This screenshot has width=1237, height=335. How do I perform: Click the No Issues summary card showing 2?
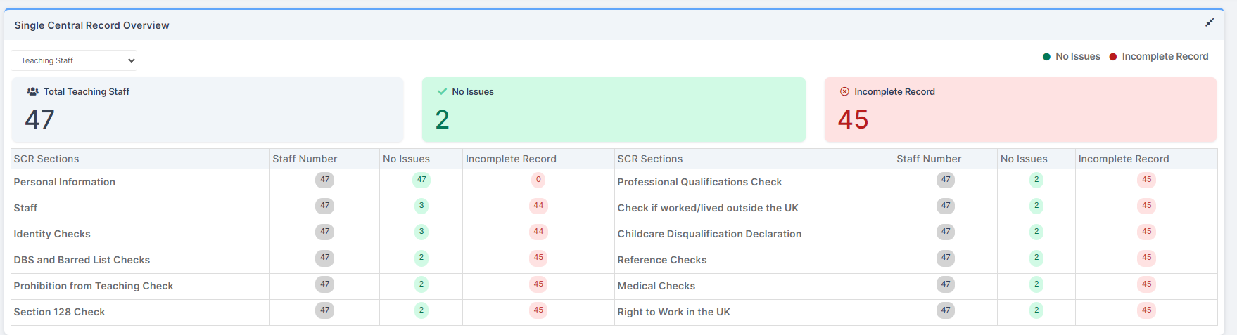click(614, 110)
